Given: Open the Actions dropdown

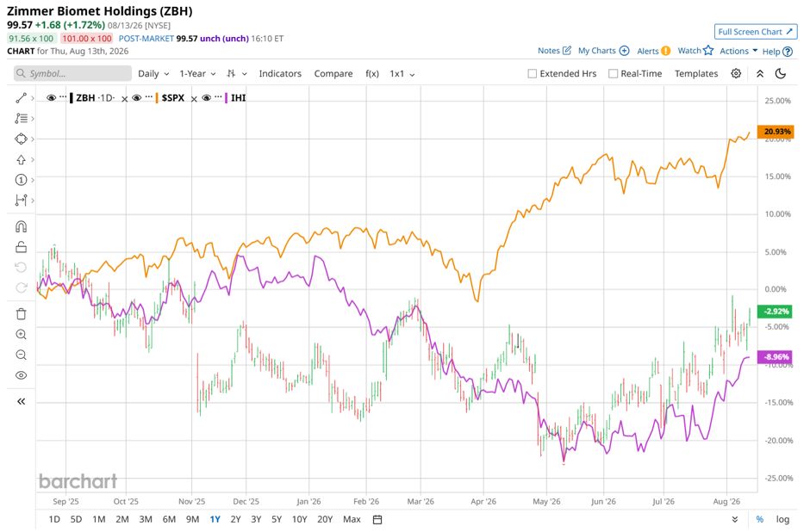Looking at the screenshot, I should (738, 51).
